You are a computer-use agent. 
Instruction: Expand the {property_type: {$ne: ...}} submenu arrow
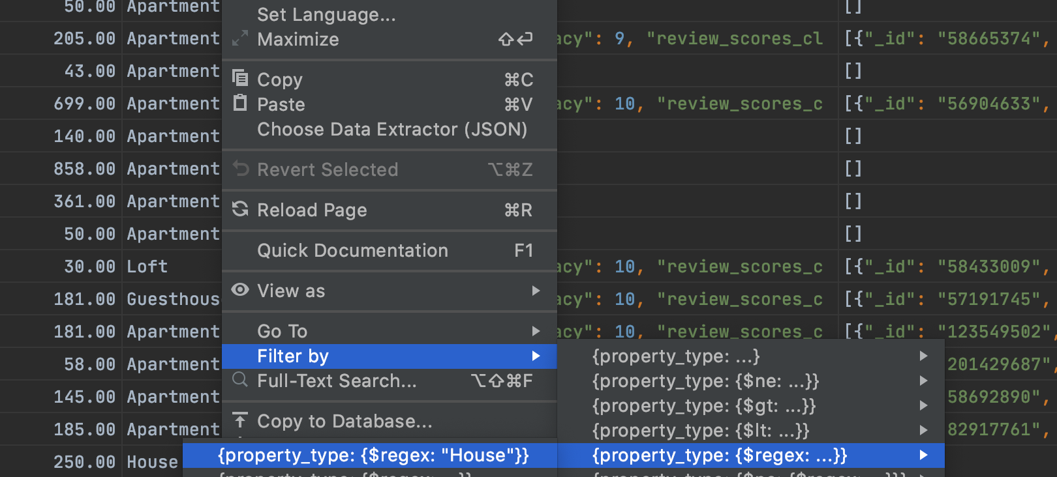[923, 381]
